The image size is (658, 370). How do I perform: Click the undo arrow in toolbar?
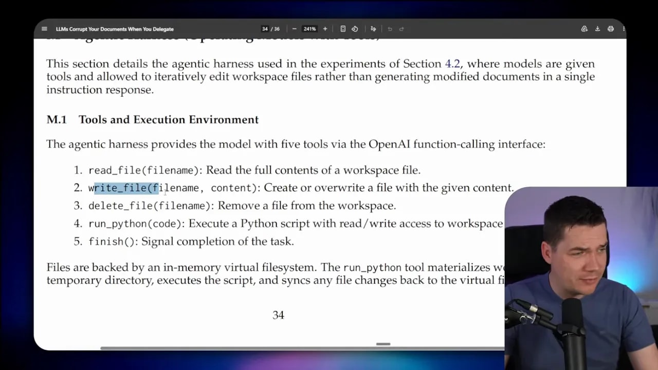[390, 29]
